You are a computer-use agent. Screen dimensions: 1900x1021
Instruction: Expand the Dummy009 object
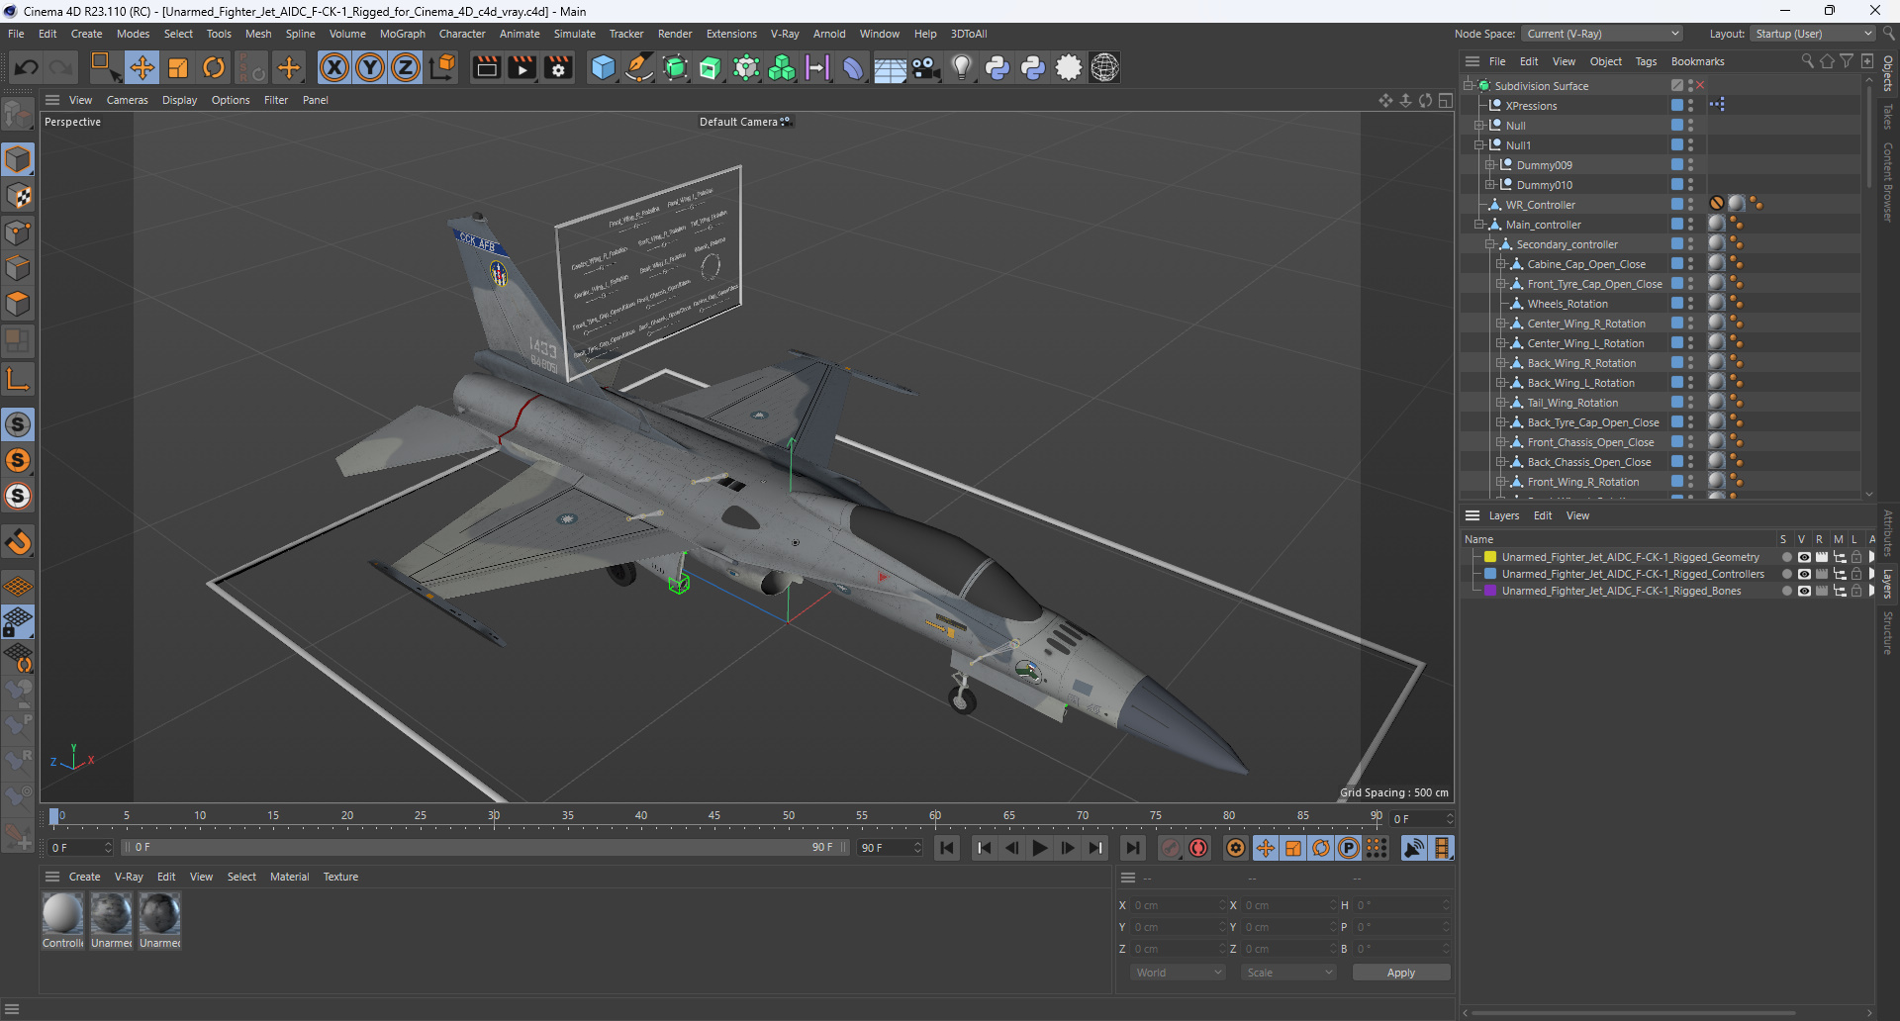tap(1490, 165)
